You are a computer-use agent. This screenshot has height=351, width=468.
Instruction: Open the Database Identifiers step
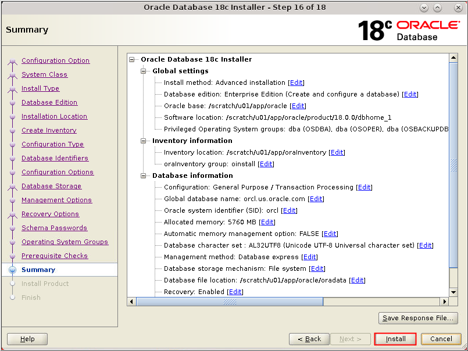tap(55, 158)
